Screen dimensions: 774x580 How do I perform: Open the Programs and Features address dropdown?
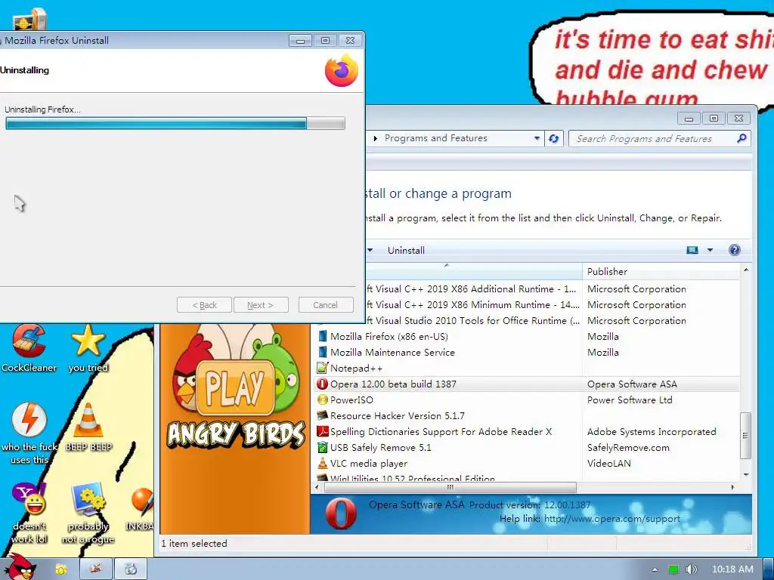(x=537, y=139)
